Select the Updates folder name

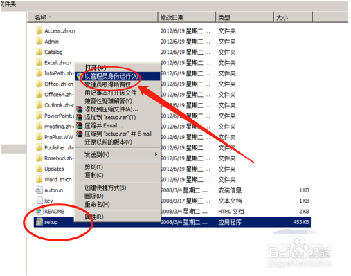[x=54, y=169]
